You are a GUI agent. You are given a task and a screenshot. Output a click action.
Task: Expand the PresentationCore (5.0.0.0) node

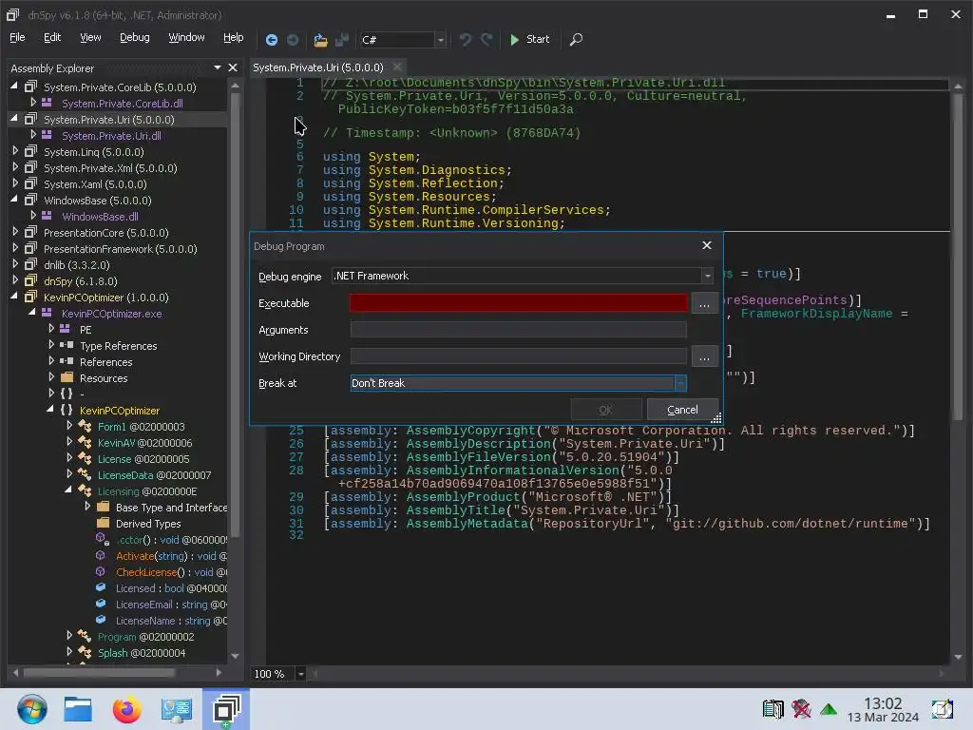15,232
